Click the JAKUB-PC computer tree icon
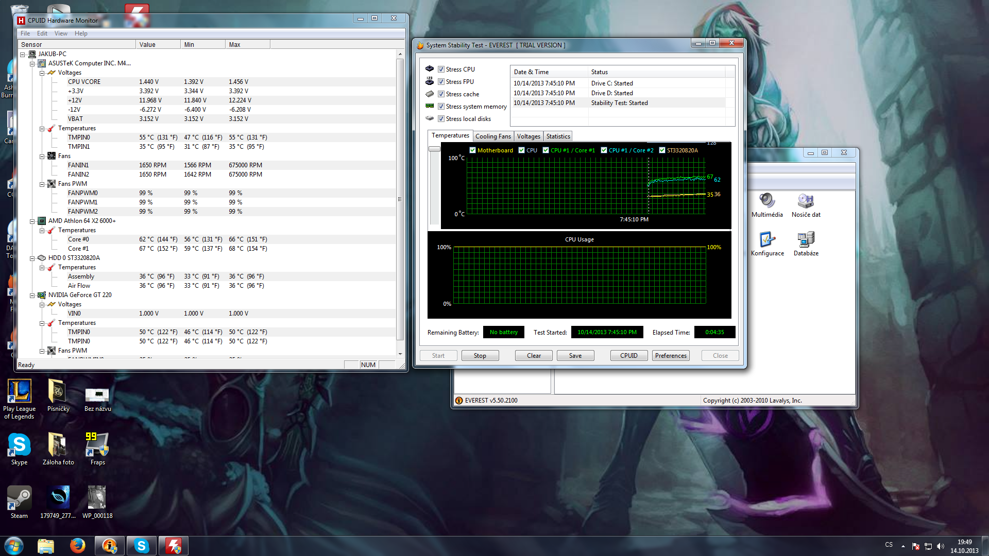This screenshot has width=989, height=556. tap(32, 54)
